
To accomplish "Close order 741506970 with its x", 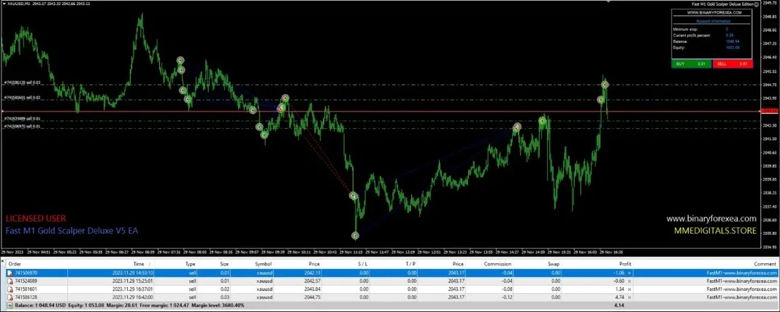I will click(x=630, y=273).
